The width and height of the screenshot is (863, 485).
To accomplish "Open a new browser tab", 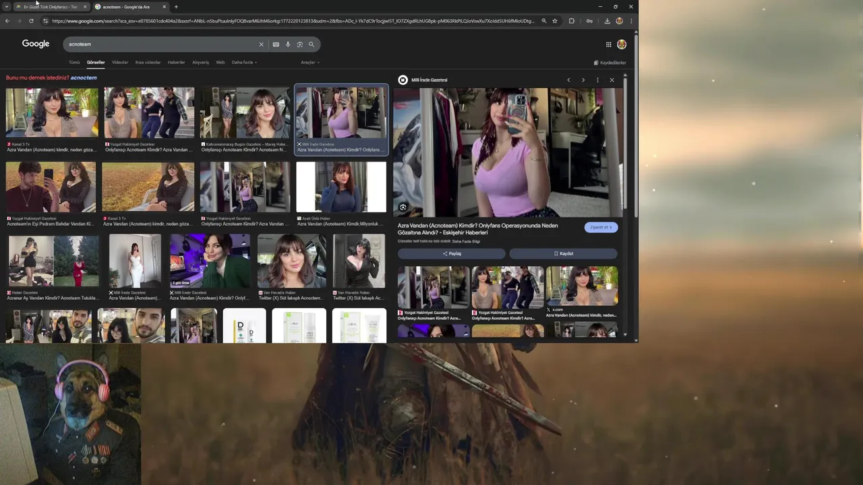I will (x=176, y=7).
